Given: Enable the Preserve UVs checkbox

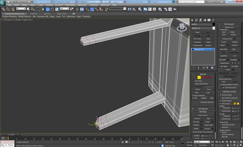Looking at the screenshot, I should (x=221, y=39).
